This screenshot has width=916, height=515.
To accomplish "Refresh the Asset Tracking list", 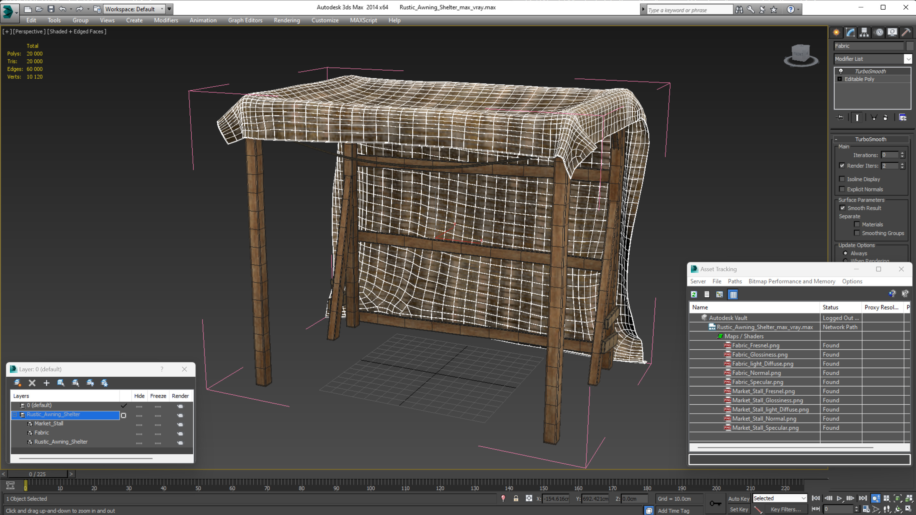I will click(x=694, y=294).
